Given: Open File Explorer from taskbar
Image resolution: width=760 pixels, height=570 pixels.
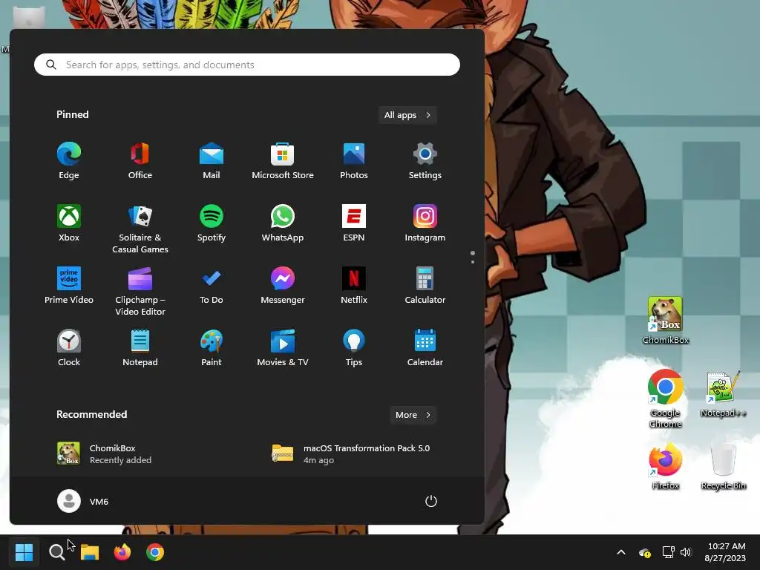Looking at the screenshot, I should click(x=90, y=552).
